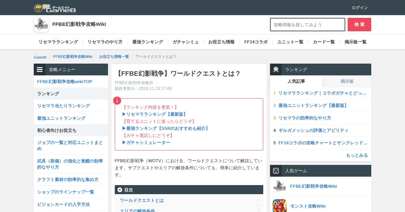This screenshot has width=405, height=212.
Task: Switch to the 人気記事 tab
Action: pyautogui.click(x=296, y=81)
